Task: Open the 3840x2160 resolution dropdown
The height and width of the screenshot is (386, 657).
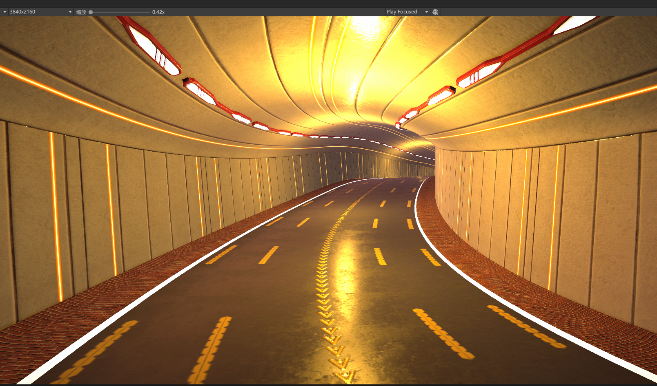Action: coord(37,12)
